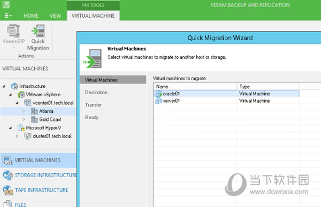
Task: Launch the Quick Migration ribbon icon
Action: 38,30
